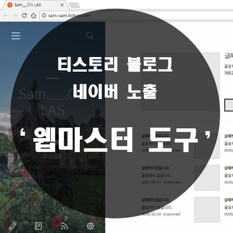The width and height of the screenshot is (233, 233).
Task: Go back with the browser back arrow
Action: click(x=6, y=16)
